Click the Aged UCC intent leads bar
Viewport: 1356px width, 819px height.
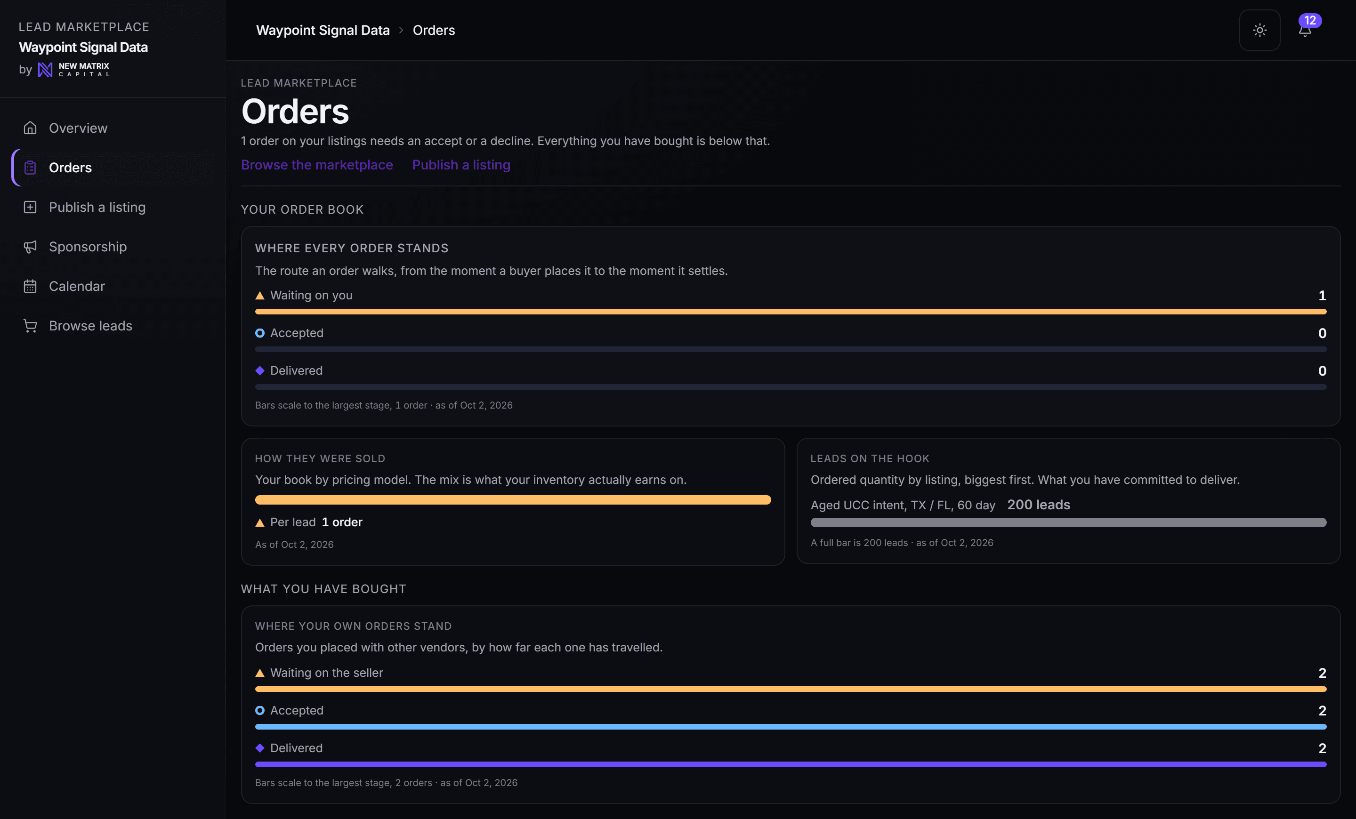1068,522
